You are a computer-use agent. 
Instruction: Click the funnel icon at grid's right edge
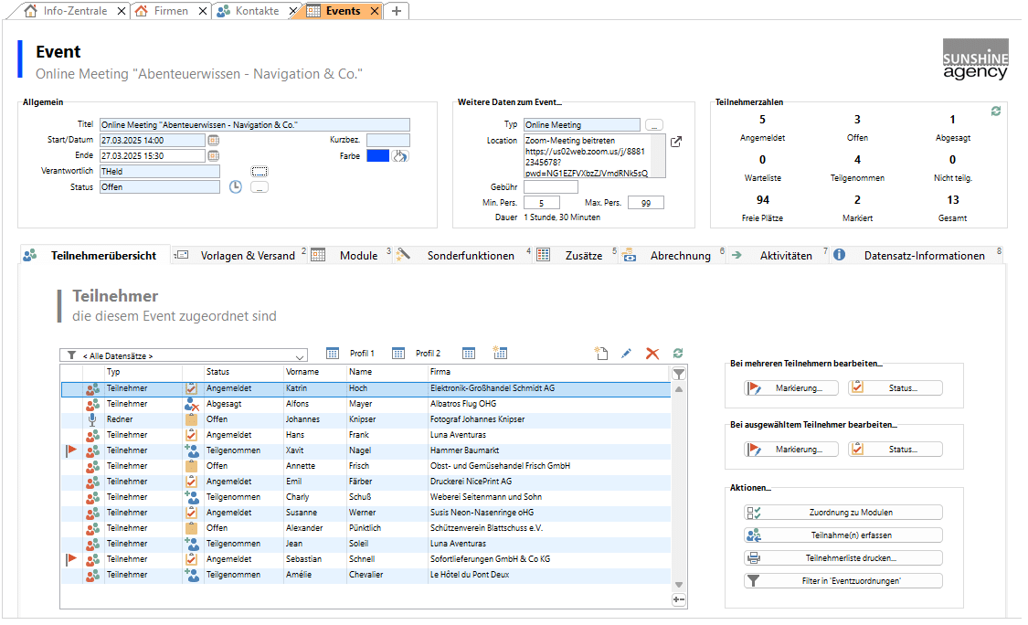(678, 374)
